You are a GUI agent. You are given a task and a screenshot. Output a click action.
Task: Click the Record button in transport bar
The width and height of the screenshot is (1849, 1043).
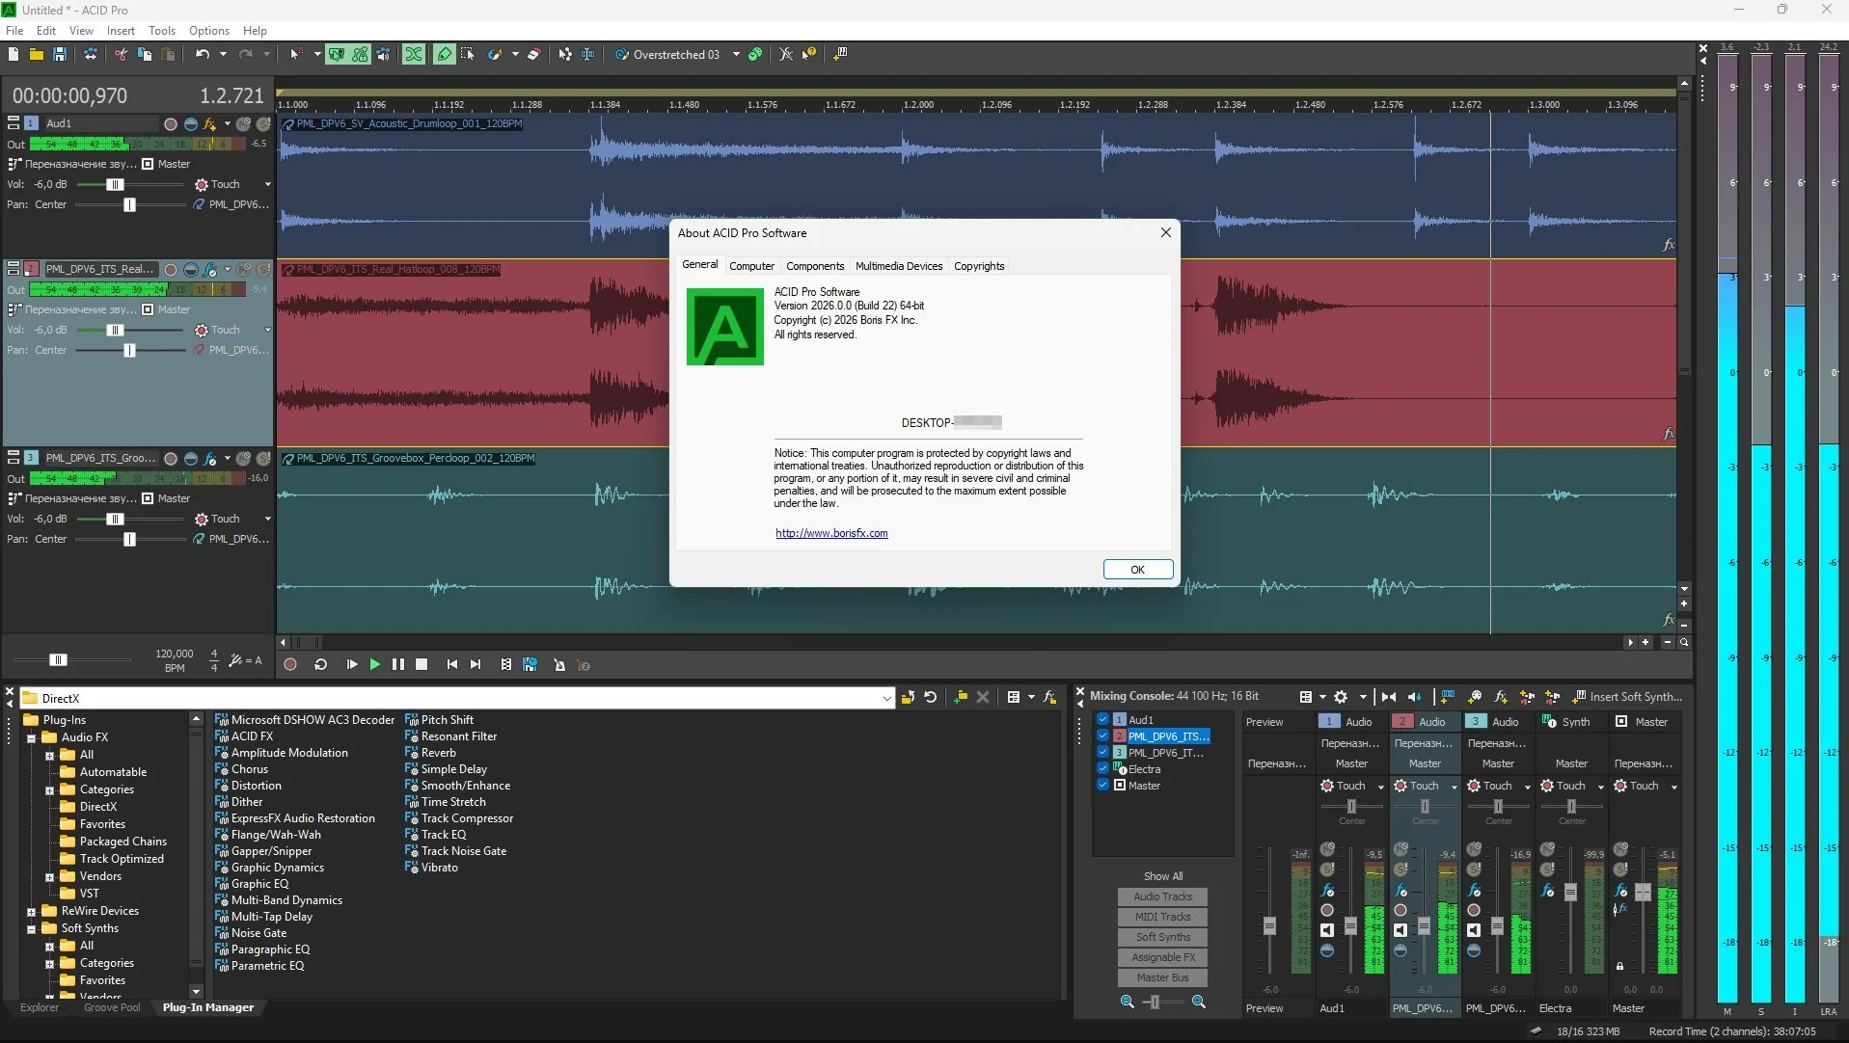(290, 664)
